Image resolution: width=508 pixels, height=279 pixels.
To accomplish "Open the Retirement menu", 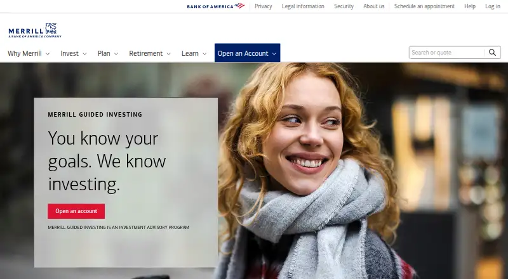I will (x=150, y=53).
